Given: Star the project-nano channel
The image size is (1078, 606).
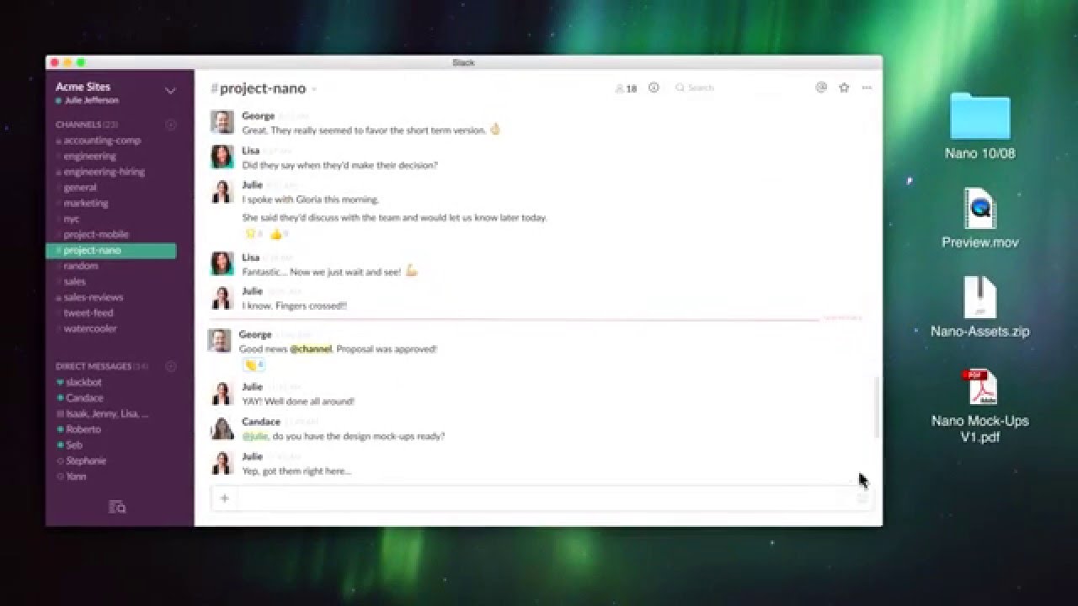Looking at the screenshot, I should 842,87.
